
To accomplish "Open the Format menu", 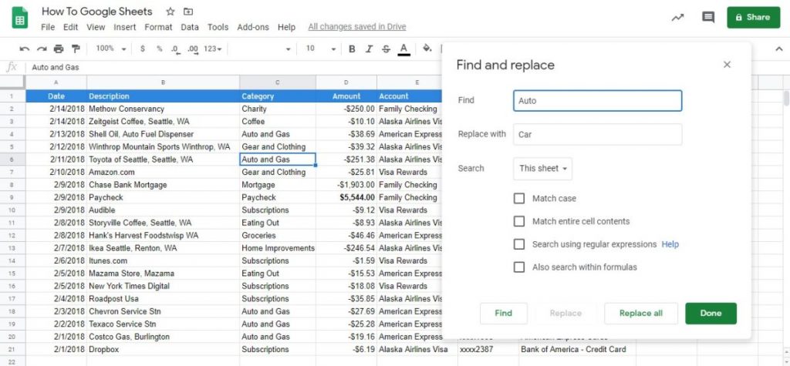I will point(158,27).
